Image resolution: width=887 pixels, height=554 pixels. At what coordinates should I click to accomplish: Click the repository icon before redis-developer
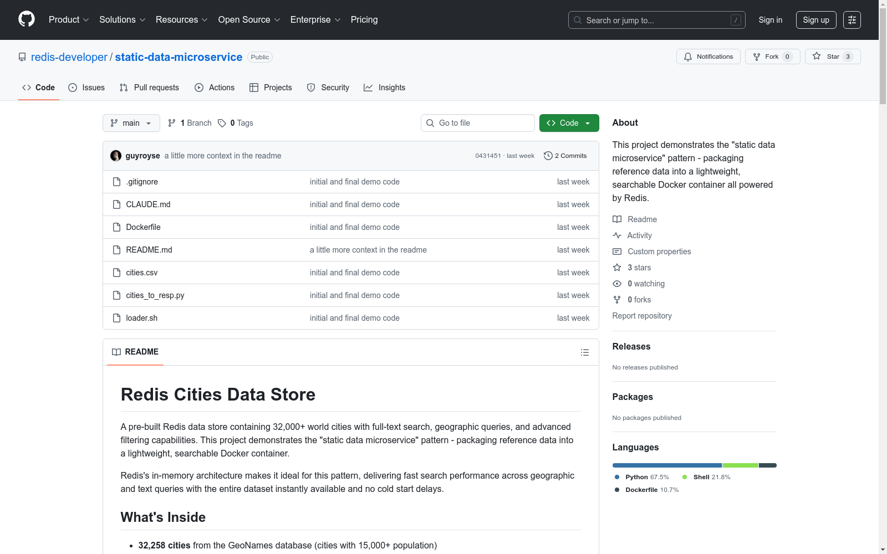click(22, 57)
